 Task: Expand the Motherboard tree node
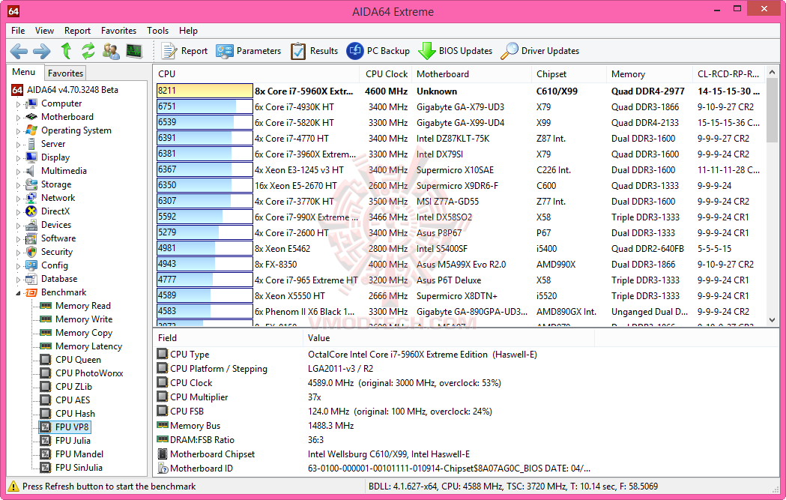(x=19, y=118)
